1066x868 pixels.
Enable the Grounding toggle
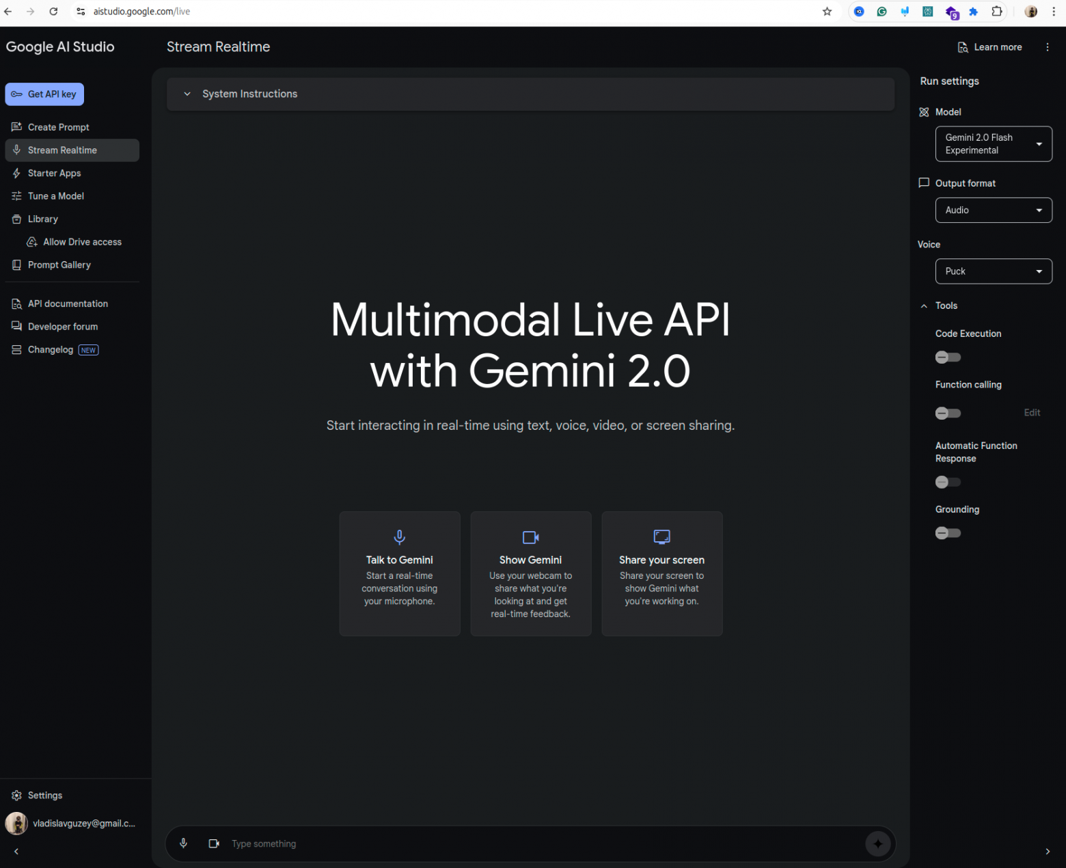948,533
